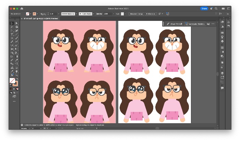Reset to default fill and stroke
The image size is (240, 141).
coord(11,85)
